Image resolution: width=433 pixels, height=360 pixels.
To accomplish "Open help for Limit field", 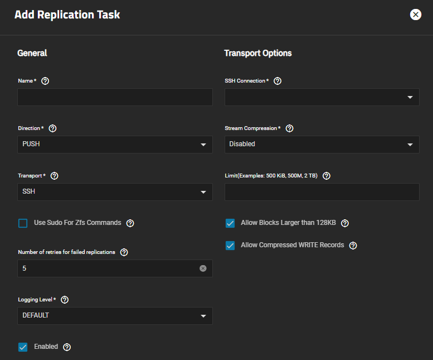I will [x=327, y=176].
